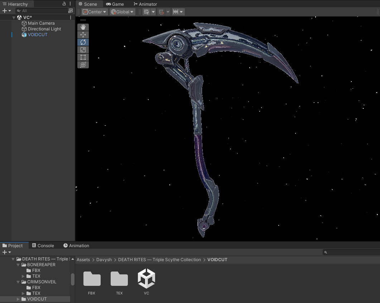
Task: Switch to the Scene tab
Action: [88, 4]
